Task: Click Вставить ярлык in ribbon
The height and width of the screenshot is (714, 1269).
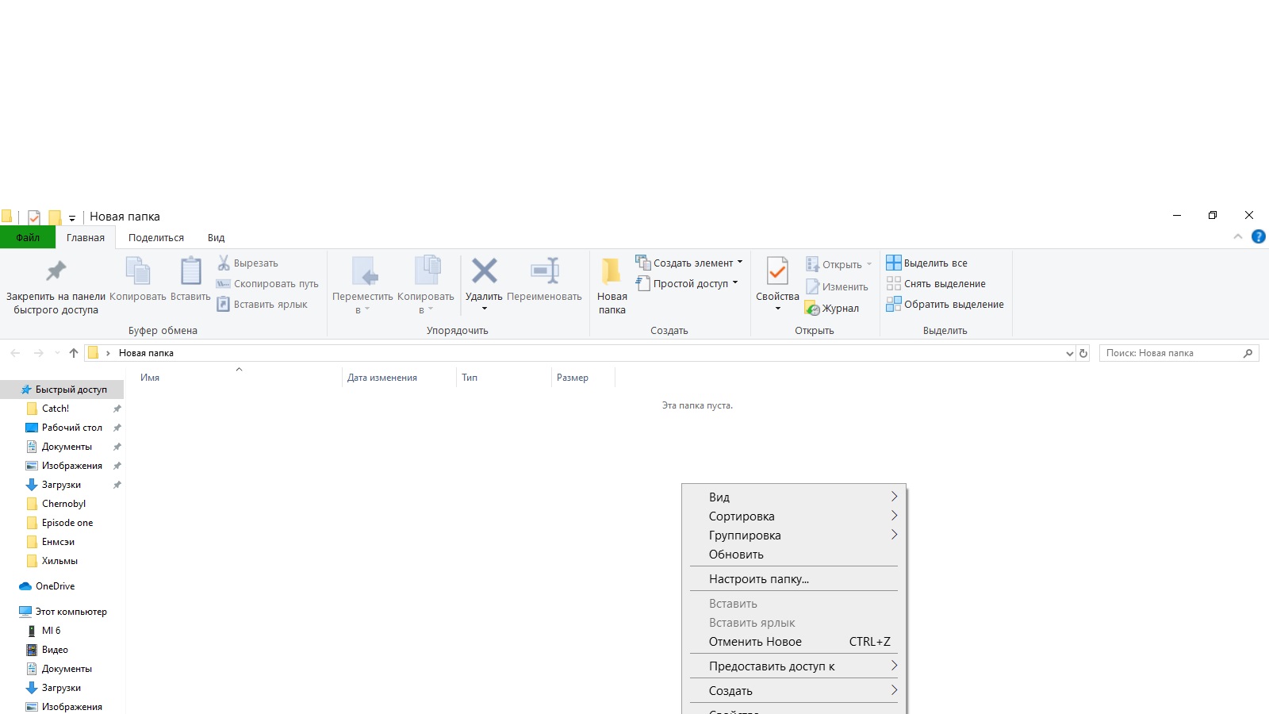Action: click(262, 305)
